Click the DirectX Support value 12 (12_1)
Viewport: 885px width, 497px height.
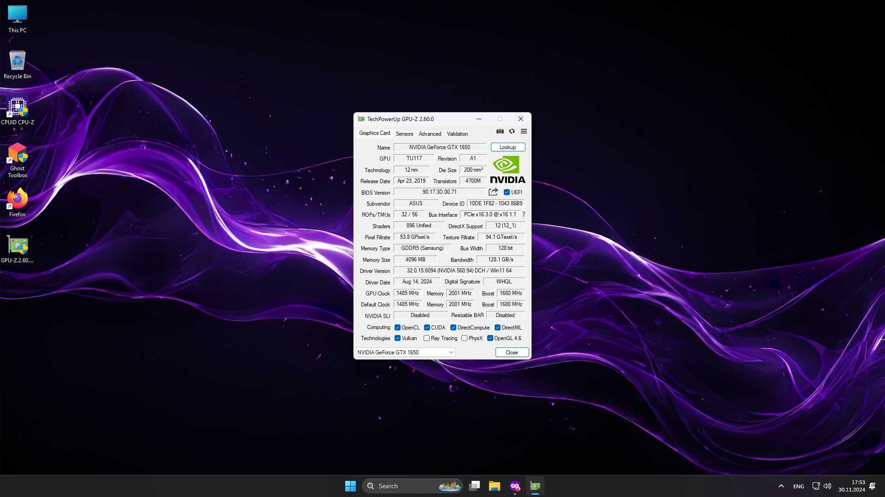pyautogui.click(x=505, y=225)
